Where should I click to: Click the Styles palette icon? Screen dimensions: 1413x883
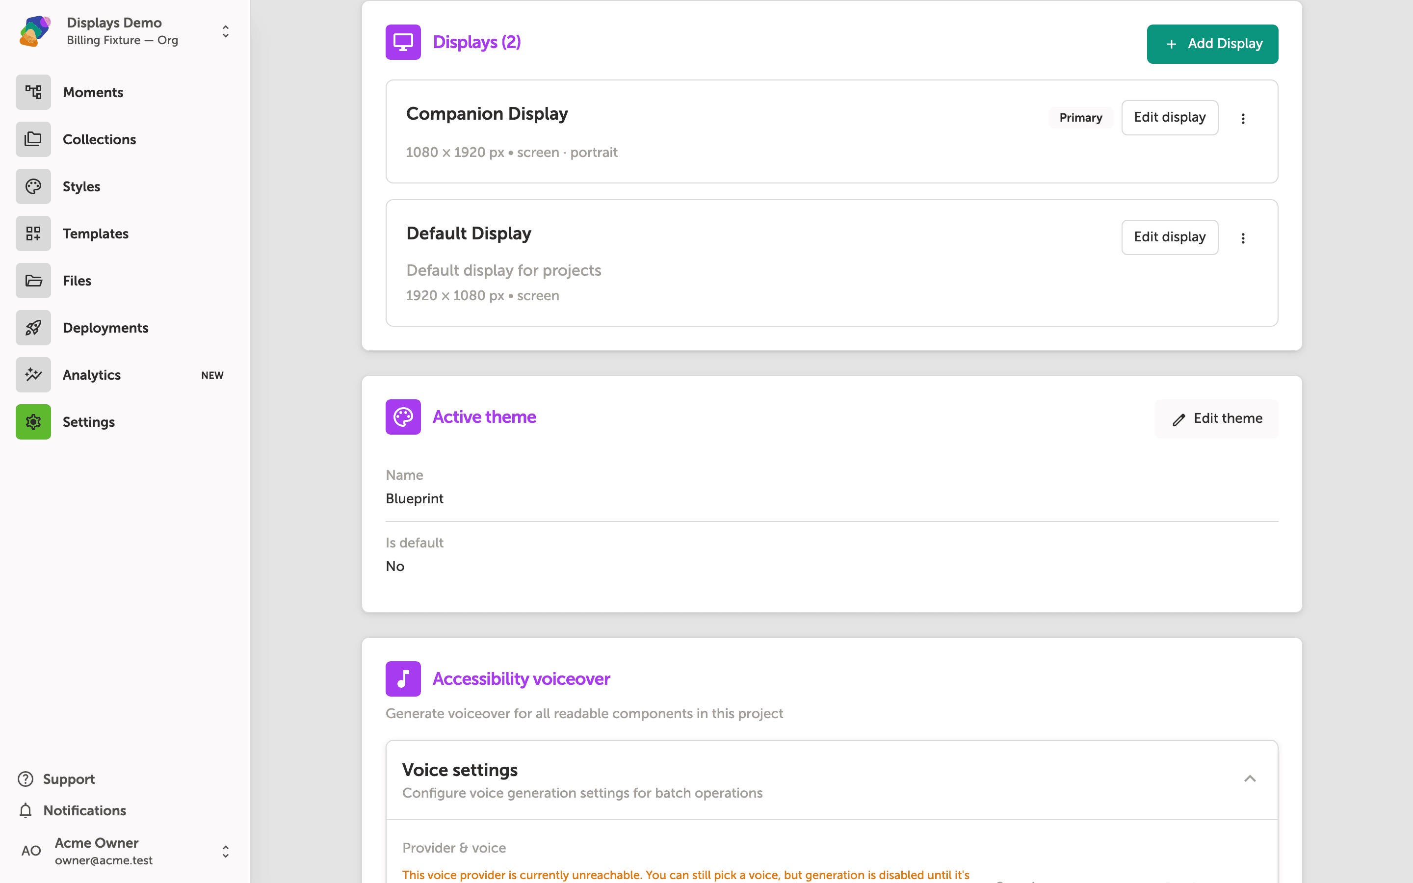click(x=33, y=186)
